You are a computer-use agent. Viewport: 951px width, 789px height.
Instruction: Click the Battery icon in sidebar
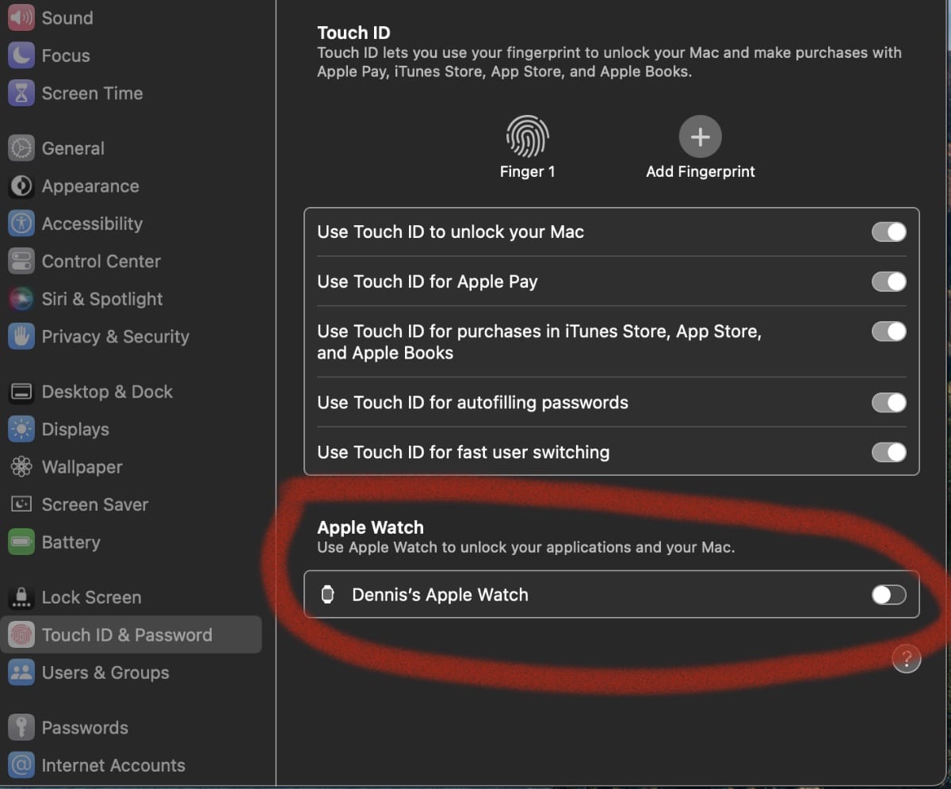(x=21, y=542)
